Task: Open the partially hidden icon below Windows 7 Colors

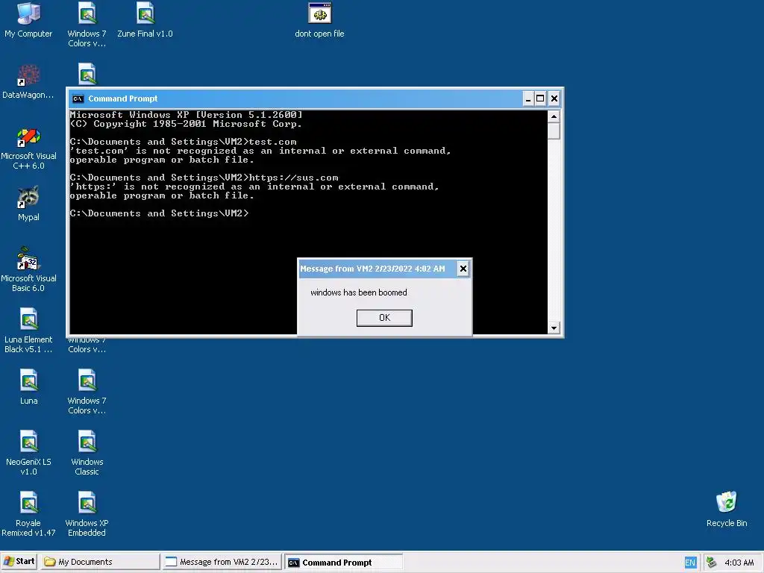Action: 87,74
